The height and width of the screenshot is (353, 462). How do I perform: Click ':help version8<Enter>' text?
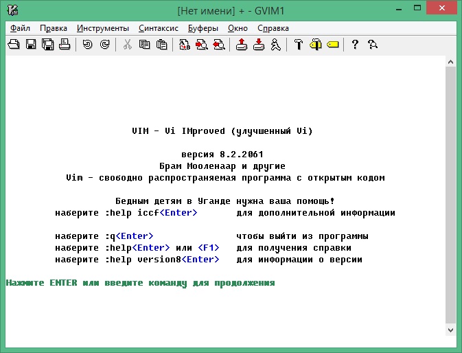162,260
